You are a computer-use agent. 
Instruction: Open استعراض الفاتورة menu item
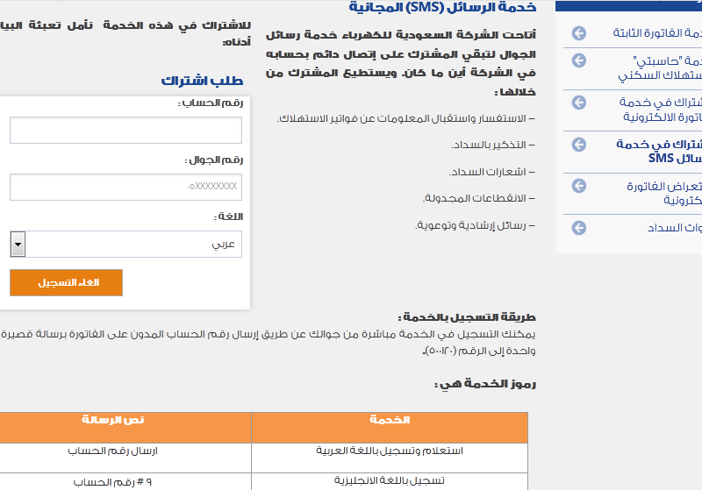coord(664,193)
